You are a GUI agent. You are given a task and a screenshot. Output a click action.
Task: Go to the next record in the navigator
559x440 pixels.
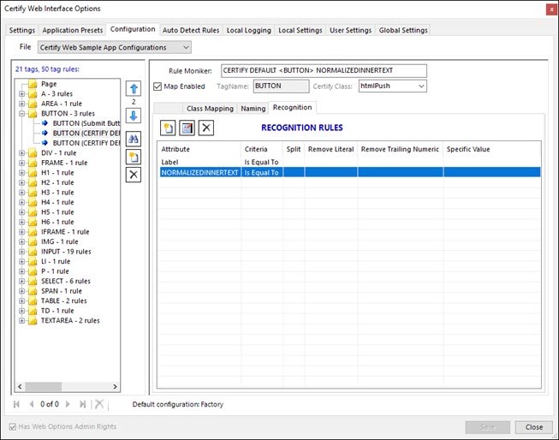(x=68, y=404)
